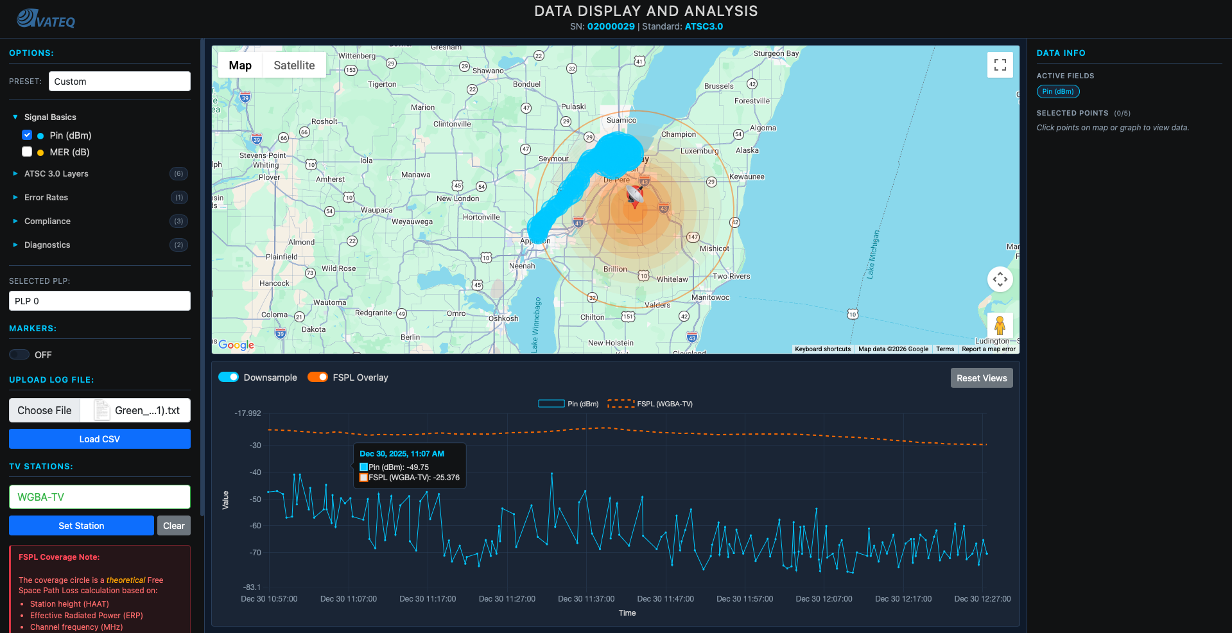Switch to Satellite view

point(294,65)
